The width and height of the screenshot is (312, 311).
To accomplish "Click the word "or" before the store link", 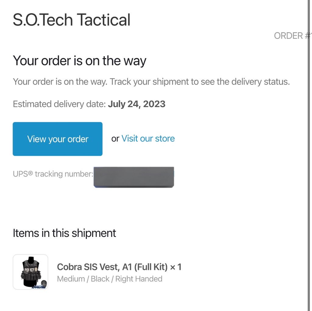I will click(x=115, y=139).
